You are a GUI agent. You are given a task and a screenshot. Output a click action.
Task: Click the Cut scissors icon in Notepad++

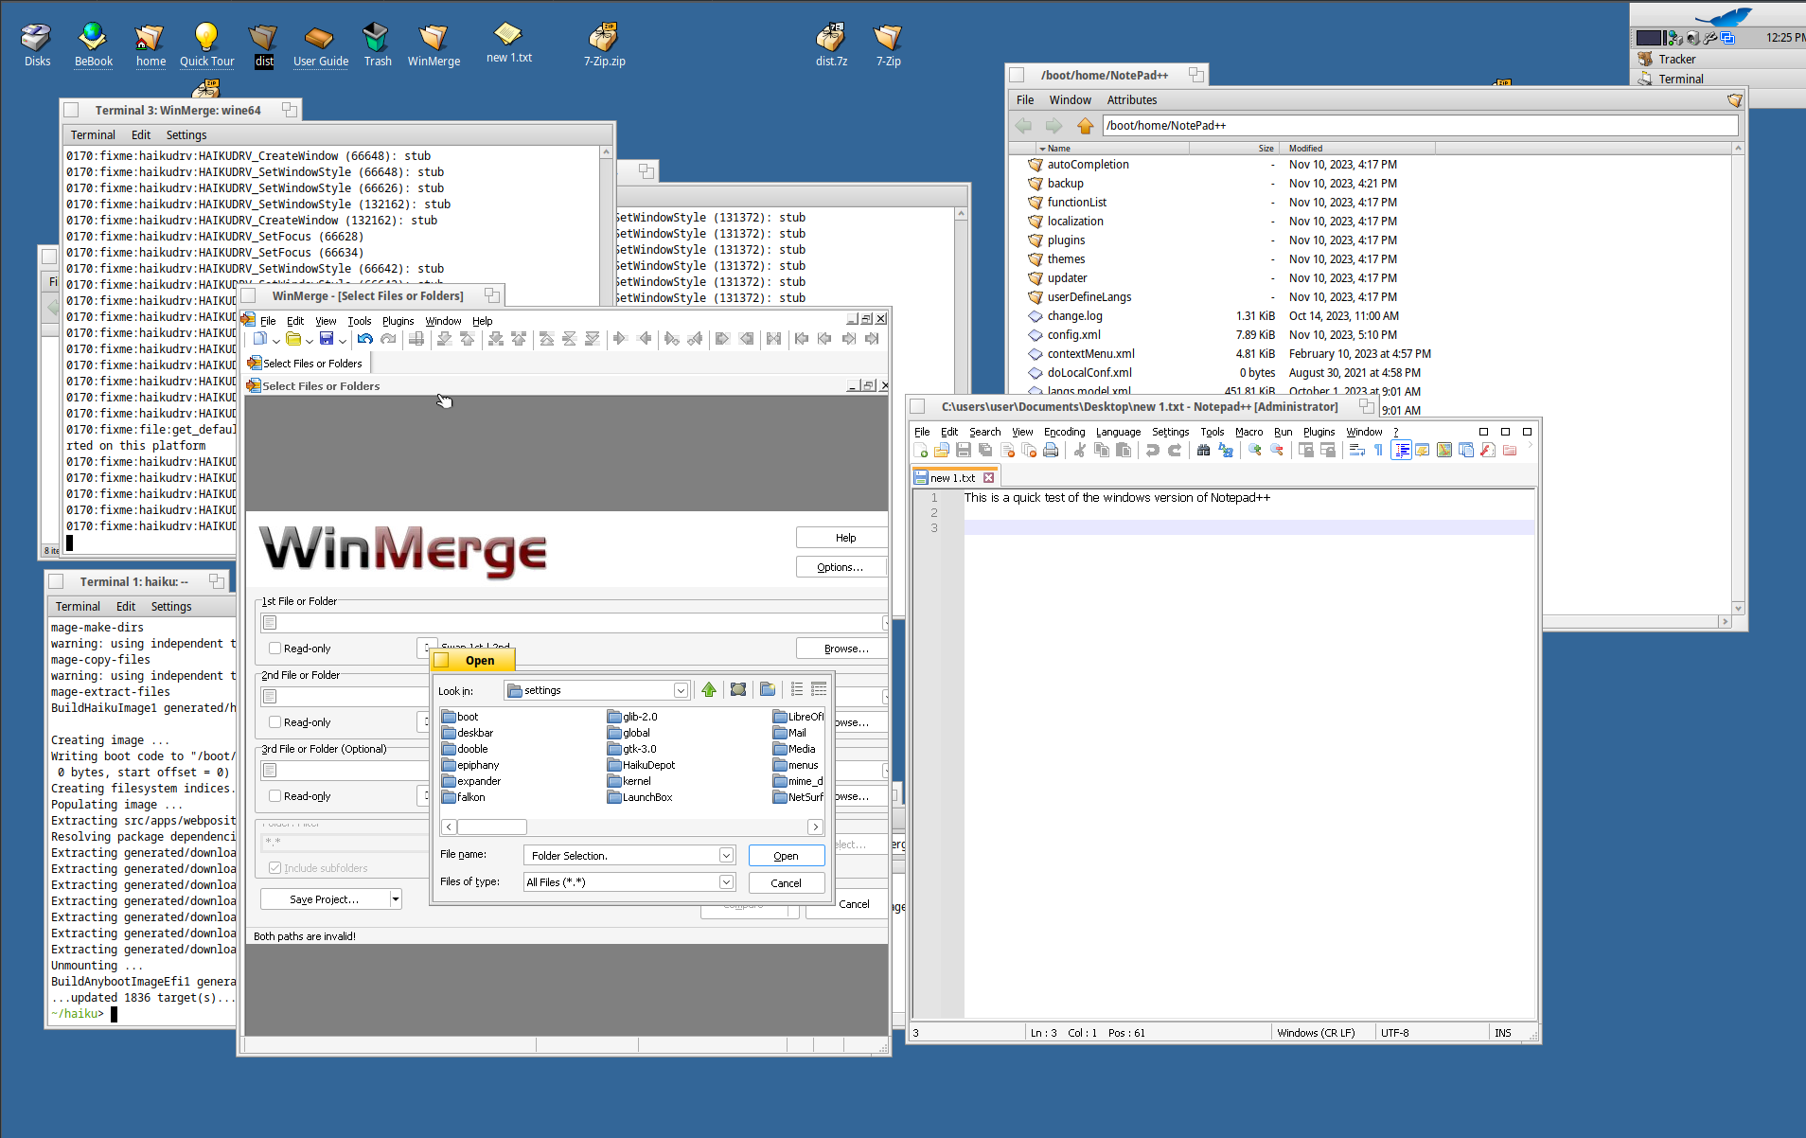point(1080,451)
